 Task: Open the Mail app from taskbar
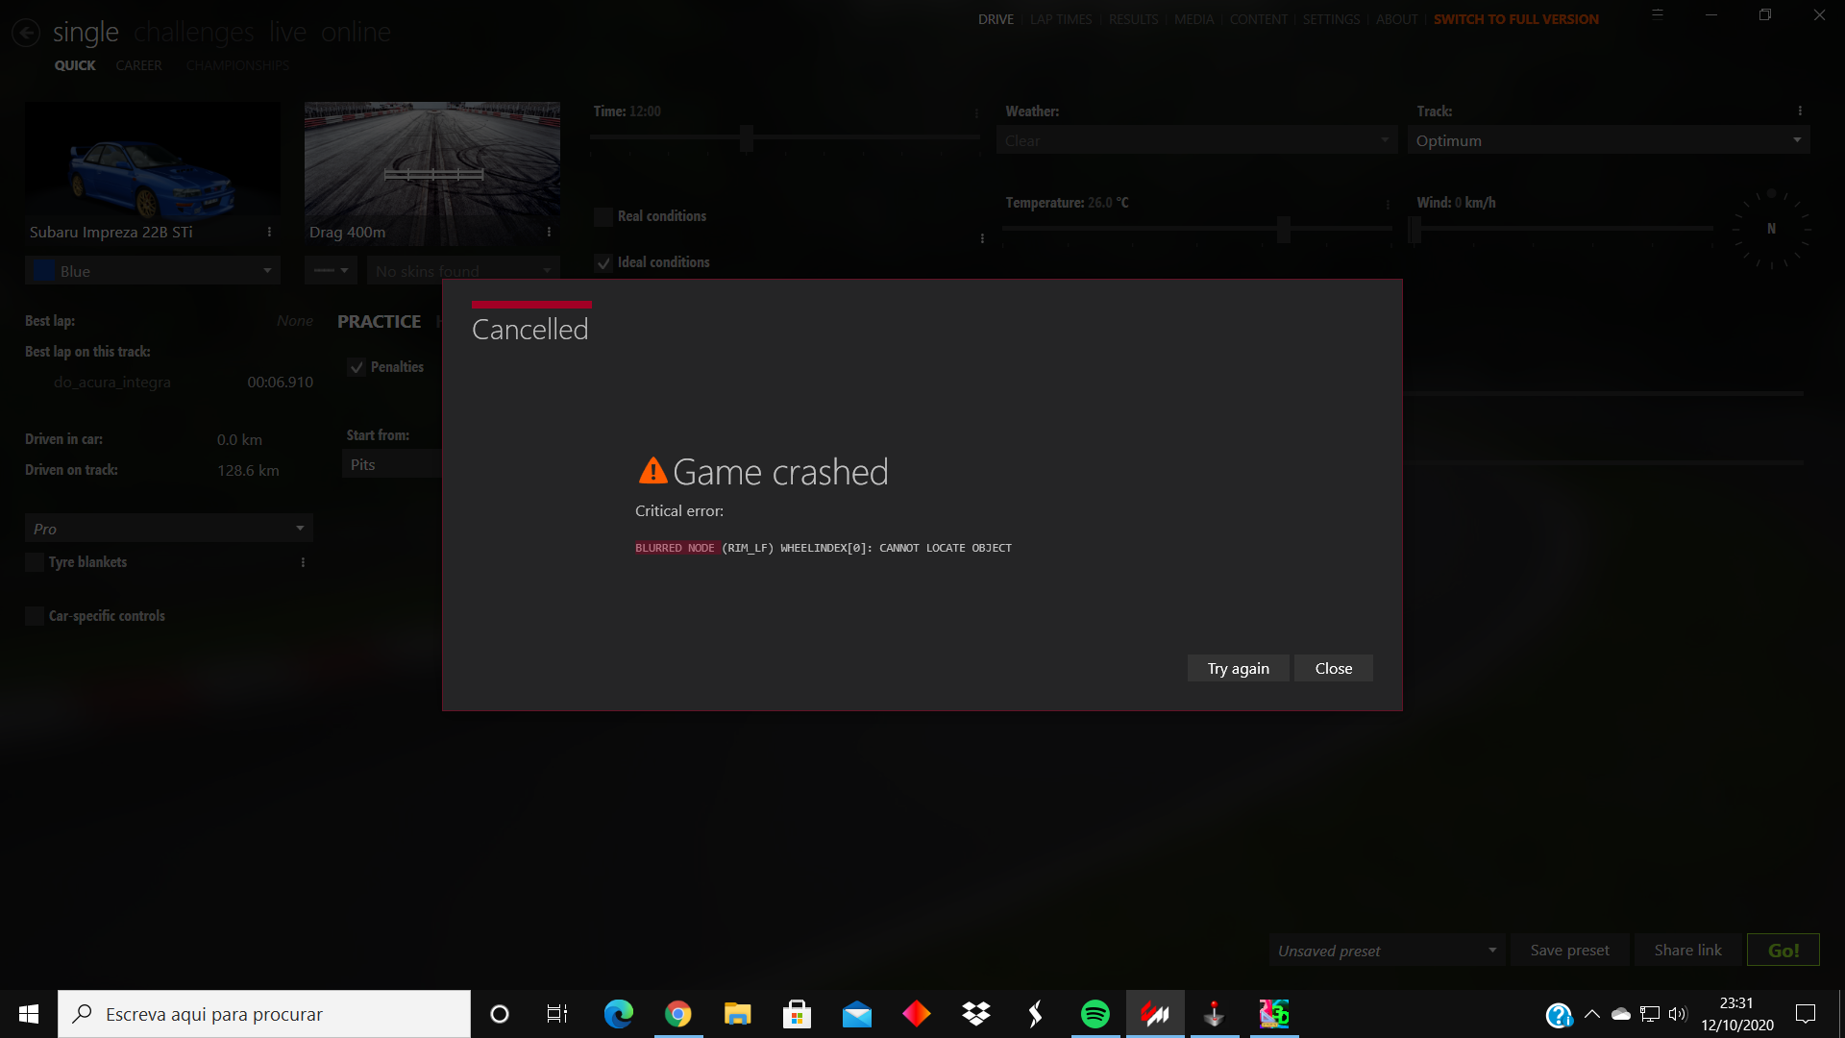point(857,1014)
